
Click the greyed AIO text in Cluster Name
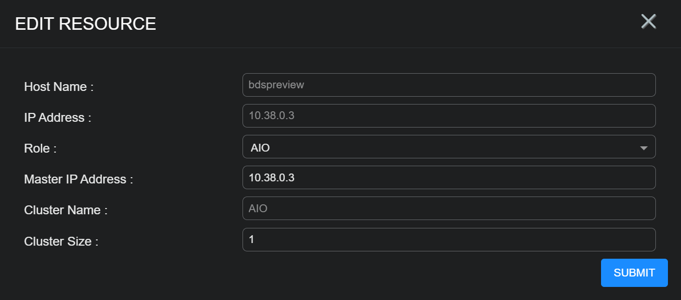tap(258, 208)
